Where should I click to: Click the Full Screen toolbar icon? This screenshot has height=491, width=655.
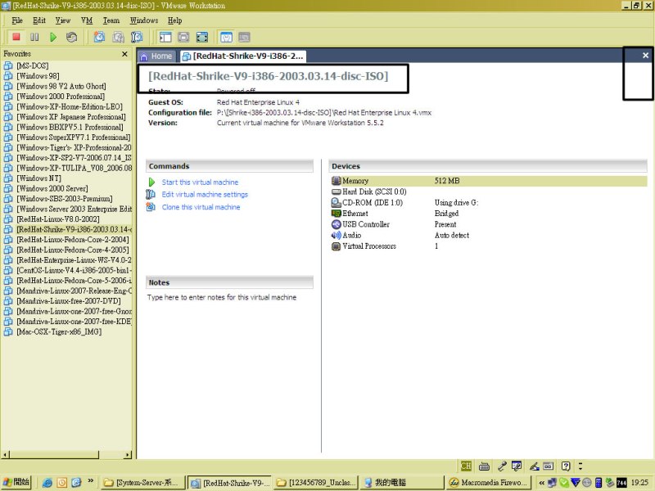(202, 37)
